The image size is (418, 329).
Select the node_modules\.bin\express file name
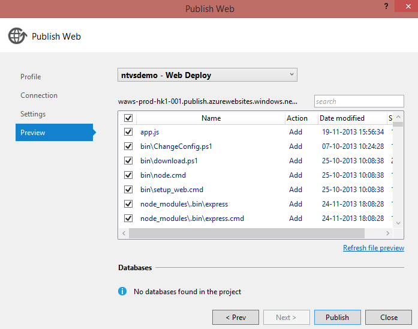[184, 204]
